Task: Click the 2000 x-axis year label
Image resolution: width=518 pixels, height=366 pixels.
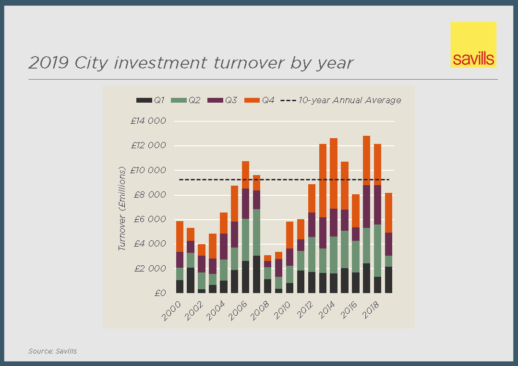Action: (172, 310)
